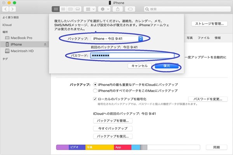Open the バックアップ selection dropdown
The height and width of the screenshot is (155, 233).
coord(117,39)
